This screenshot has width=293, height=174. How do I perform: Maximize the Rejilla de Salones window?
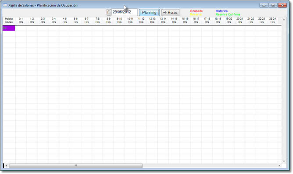coord(273,5)
